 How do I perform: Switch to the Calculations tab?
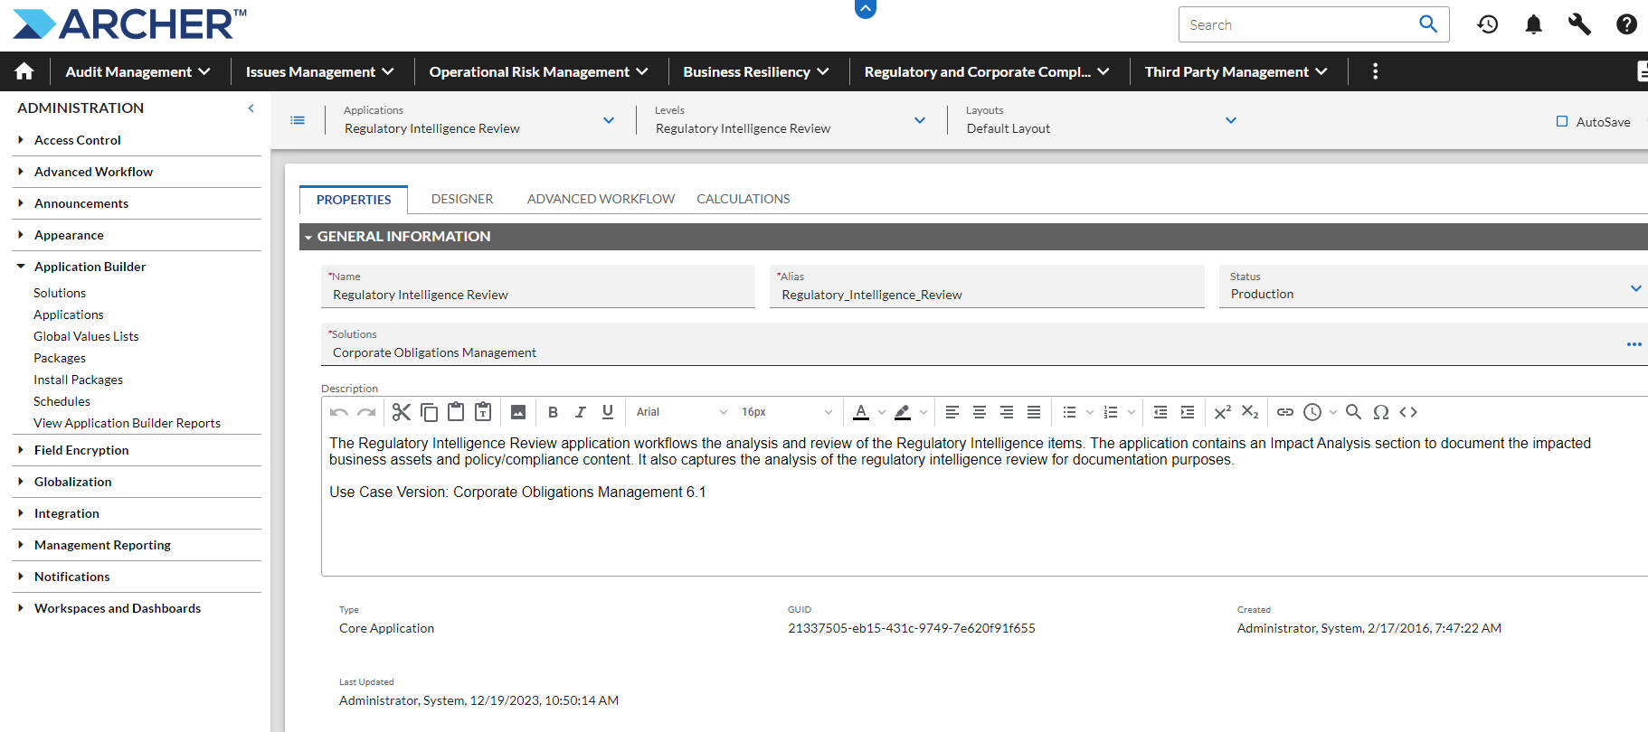[x=743, y=199]
